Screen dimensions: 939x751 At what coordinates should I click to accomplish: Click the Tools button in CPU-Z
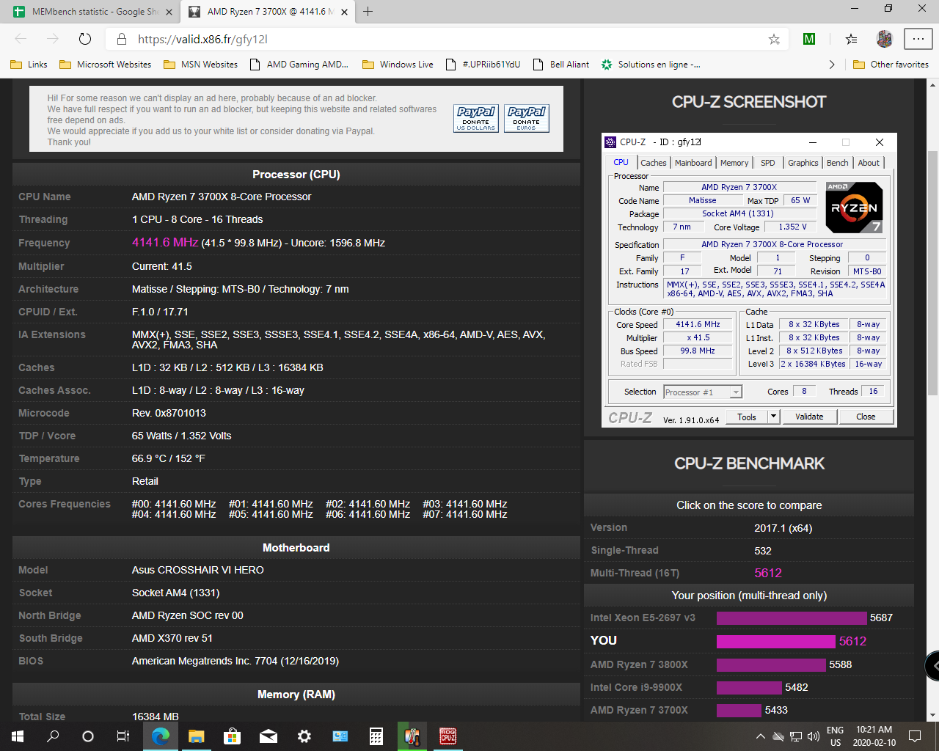747,417
